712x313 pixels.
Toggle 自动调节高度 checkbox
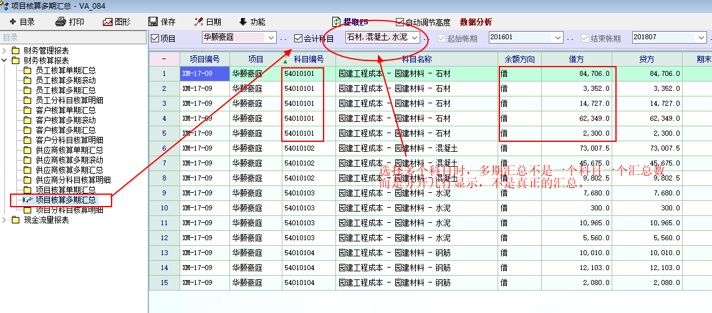coord(400,22)
